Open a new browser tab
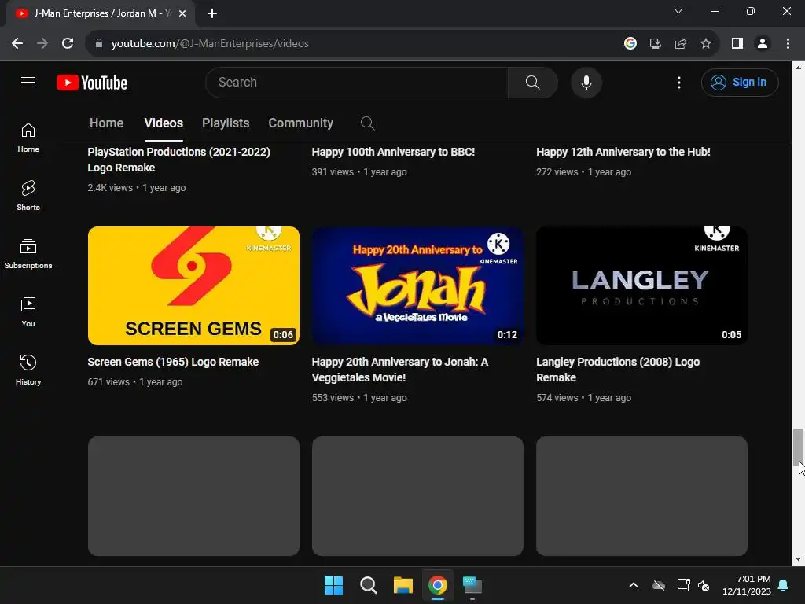The image size is (805, 604). pyautogui.click(x=212, y=14)
